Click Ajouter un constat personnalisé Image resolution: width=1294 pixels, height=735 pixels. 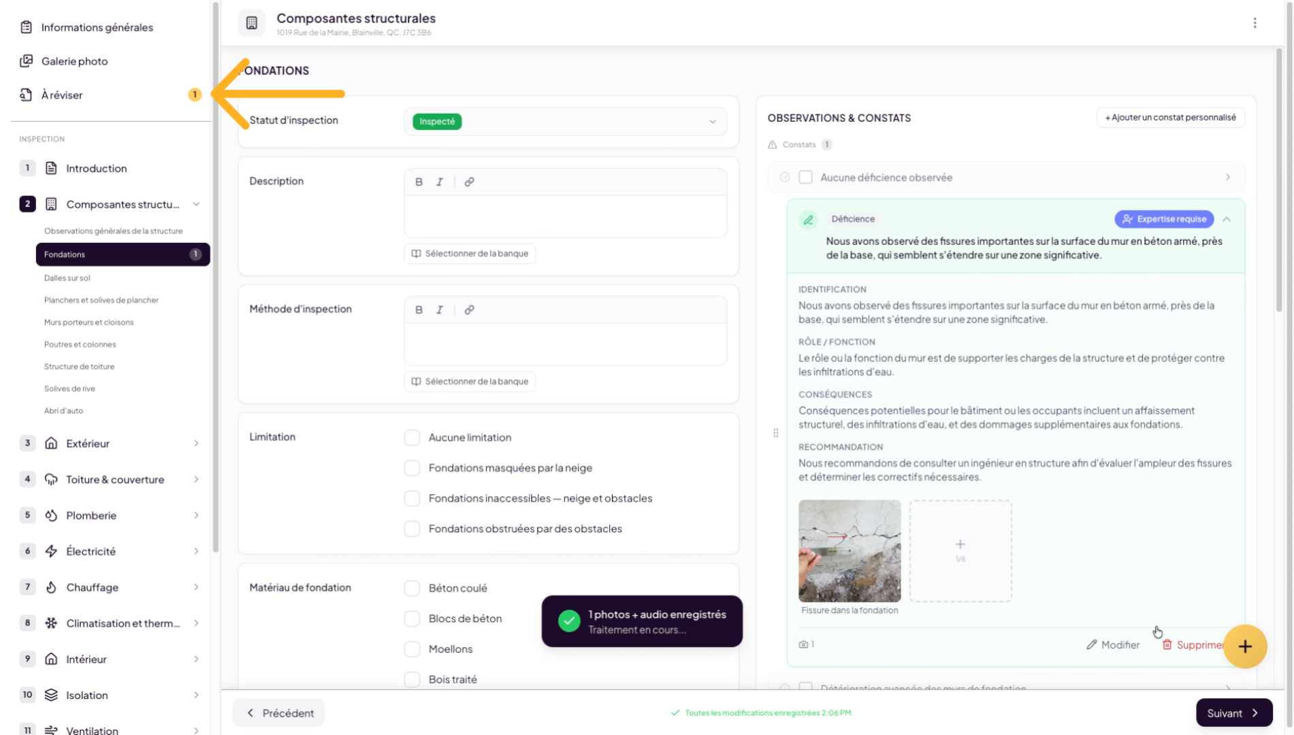click(x=1170, y=118)
